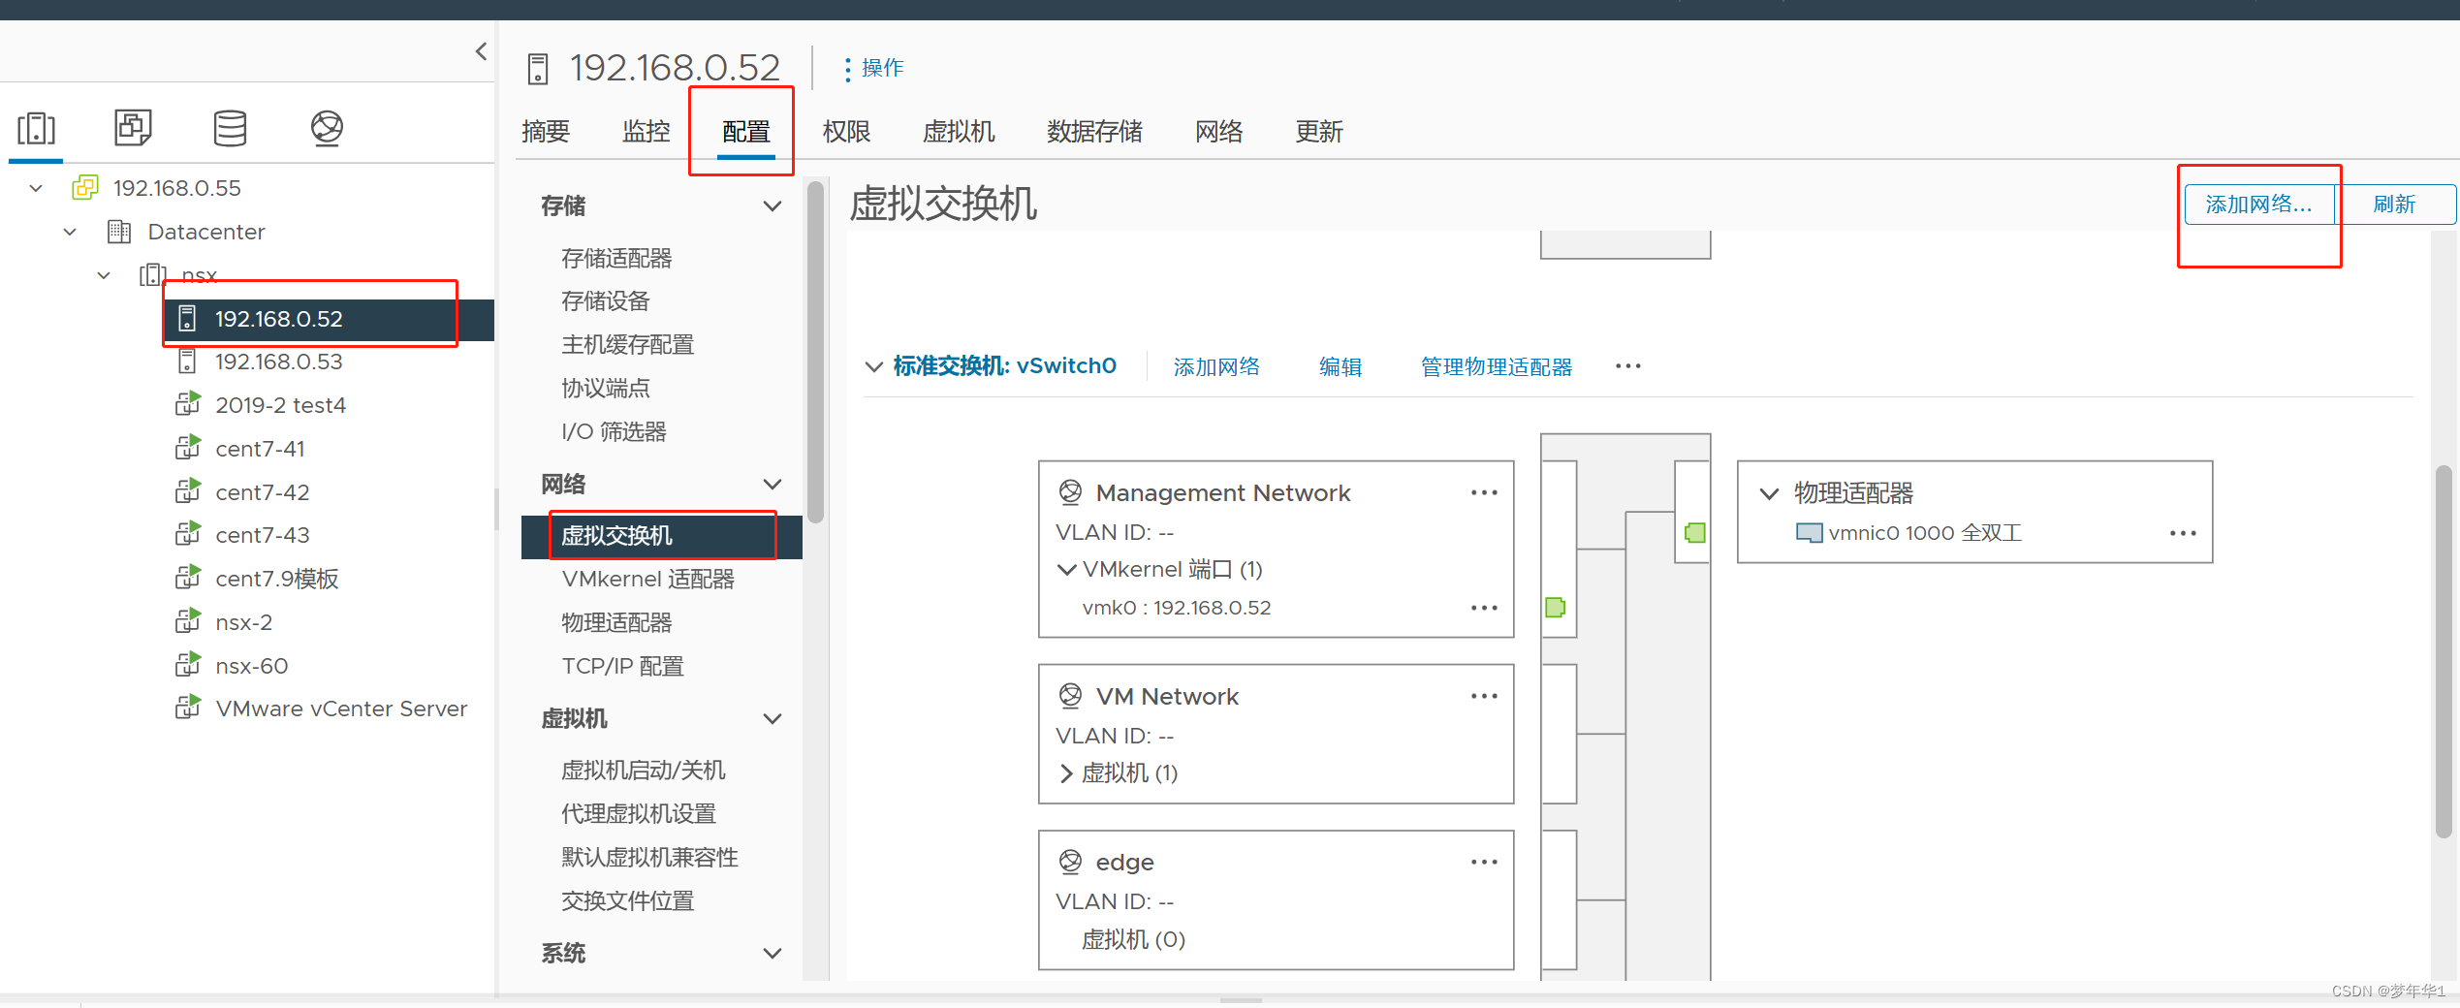This screenshot has width=2460, height=1008.
Task: Click VM icon for cent7-41
Action: tap(188, 447)
